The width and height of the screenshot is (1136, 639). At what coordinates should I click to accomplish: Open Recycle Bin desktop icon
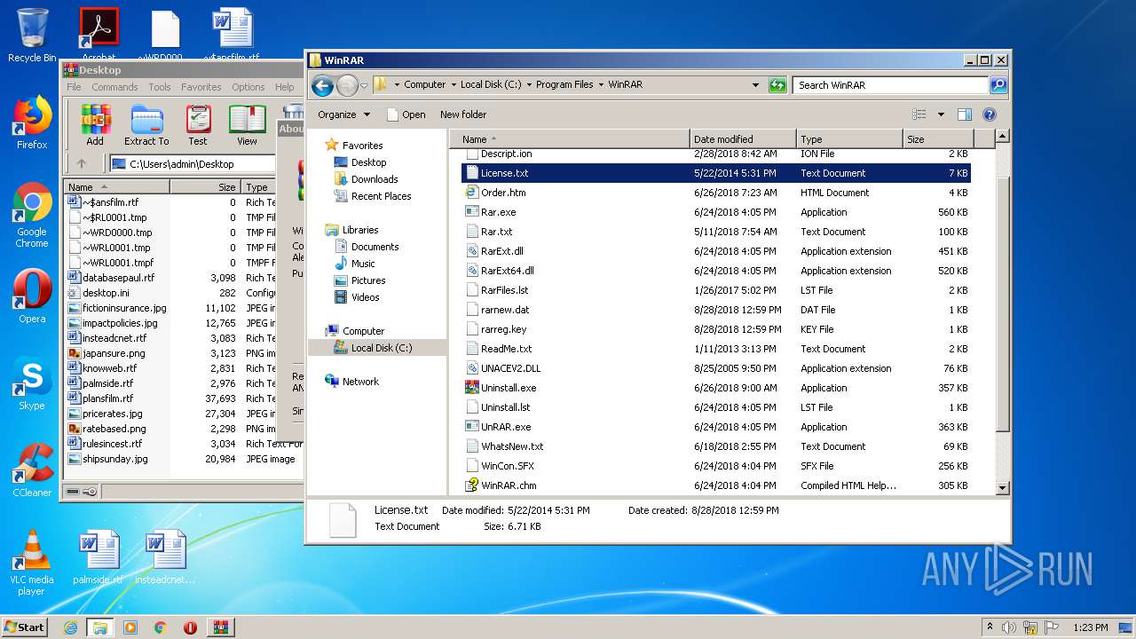pyautogui.click(x=32, y=35)
